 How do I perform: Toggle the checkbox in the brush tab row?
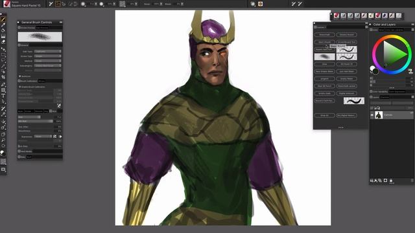click(x=51, y=111)
